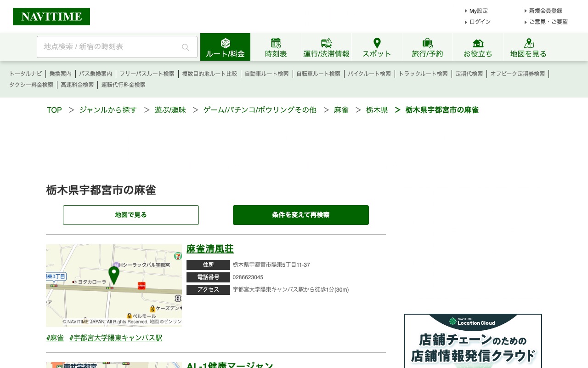Click the #麻雀 hashtag link
The image size is (588, 368).
point(55,338)
